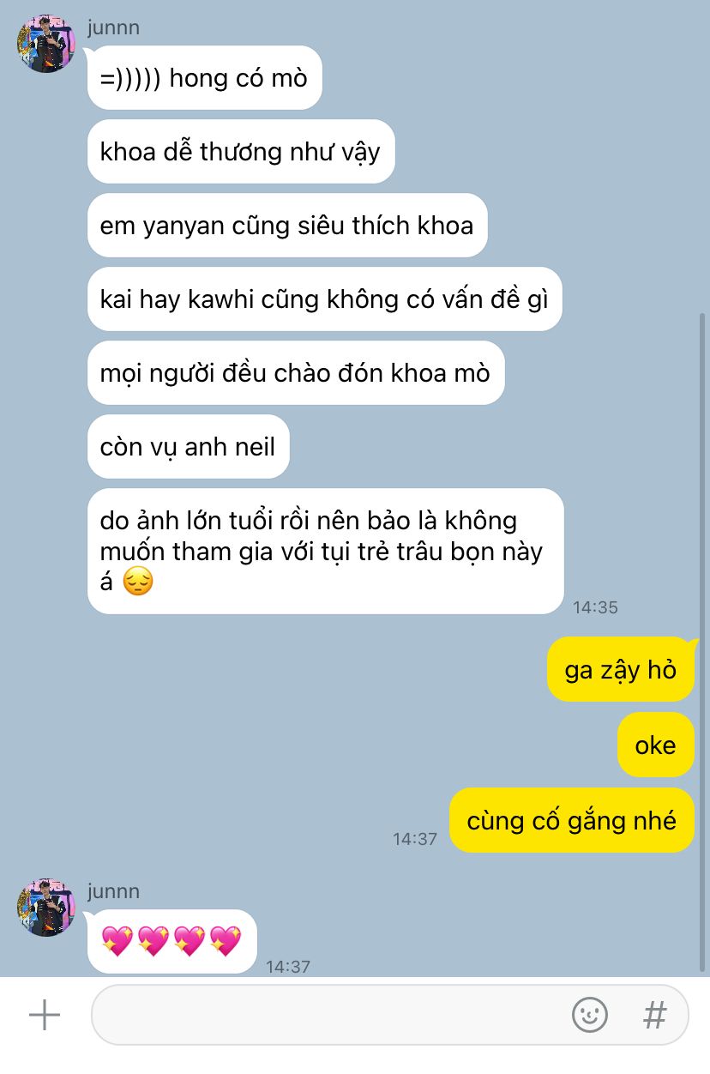Click the 'còn vụ anh neil' message
Image resolution: width=710 pixels, height=1074 pixels.
[189, 446]
